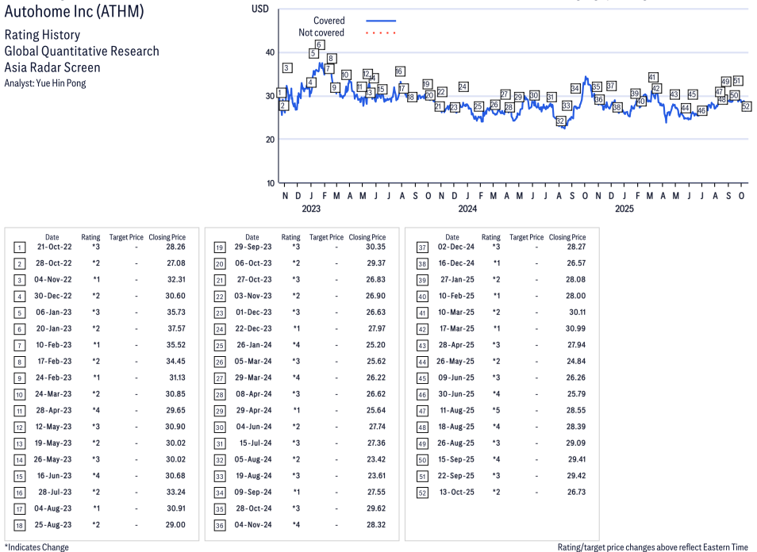Click the red dotted Not covered legend line
757x552 pixels.
pos(381,33)
